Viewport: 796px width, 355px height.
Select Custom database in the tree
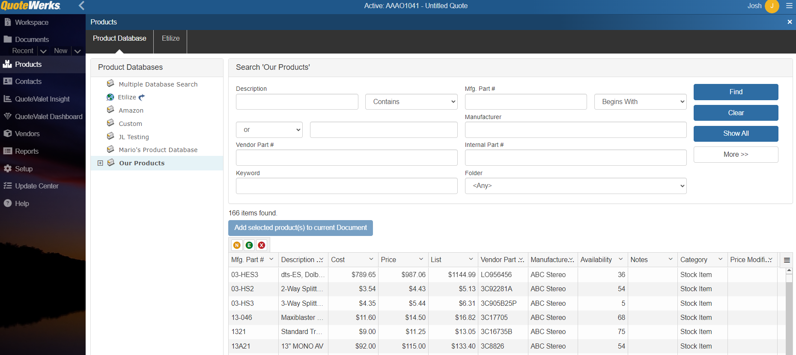pyautogui.click(x=130, y=124)
